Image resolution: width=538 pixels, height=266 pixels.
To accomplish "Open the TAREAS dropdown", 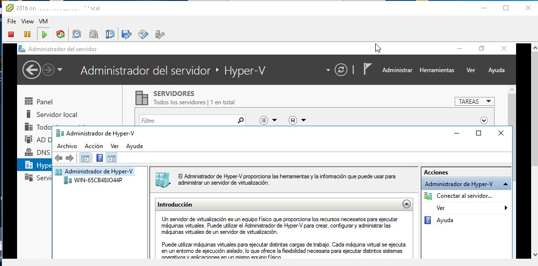I will 474,102.
